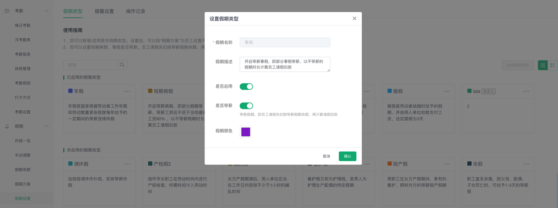Click the blue 年假 color square
Image resolution: width=558 pixels, height=208 pixels.
[70, 91]
